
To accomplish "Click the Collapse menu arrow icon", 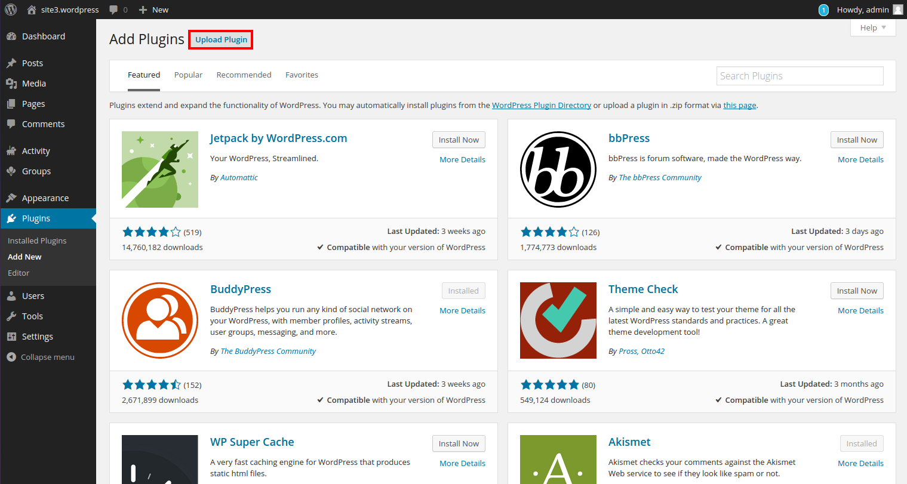I will coord(11,357).
